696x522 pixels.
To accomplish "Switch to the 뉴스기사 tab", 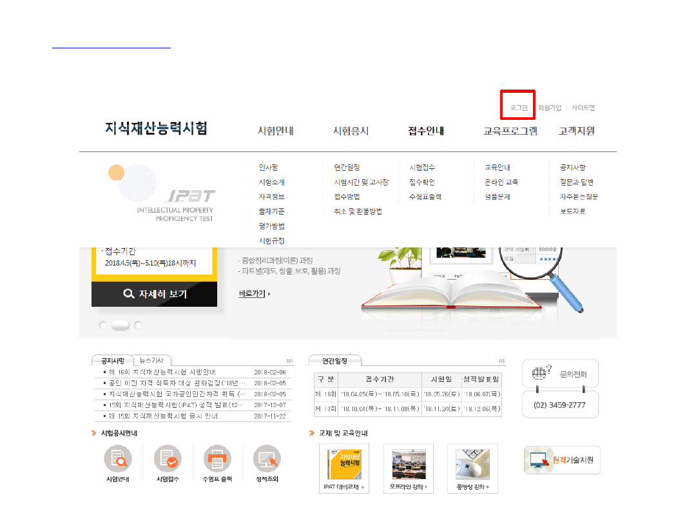I will 152,361.
